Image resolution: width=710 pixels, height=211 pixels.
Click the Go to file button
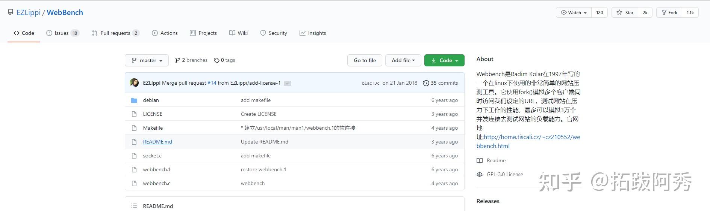(x=365, y=61)
